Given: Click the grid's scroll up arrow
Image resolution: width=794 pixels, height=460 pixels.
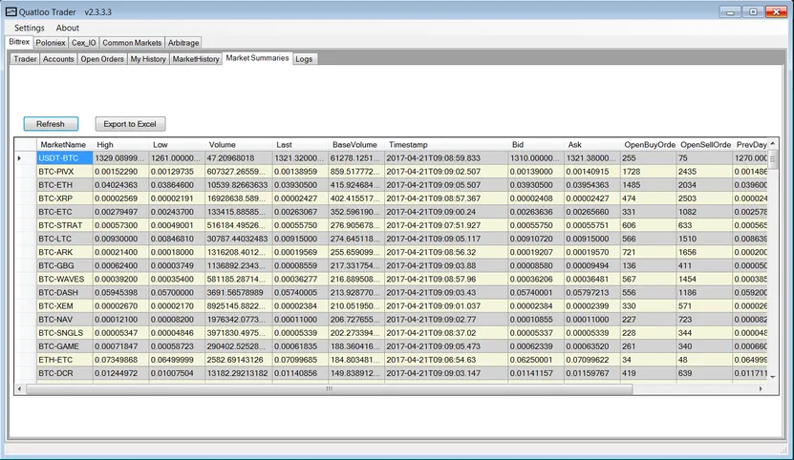Looking at the screenshot, I should pos(773,144).
